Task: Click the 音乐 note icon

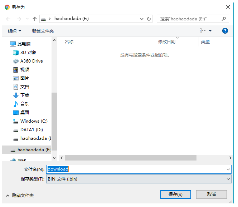Action: 15,104
